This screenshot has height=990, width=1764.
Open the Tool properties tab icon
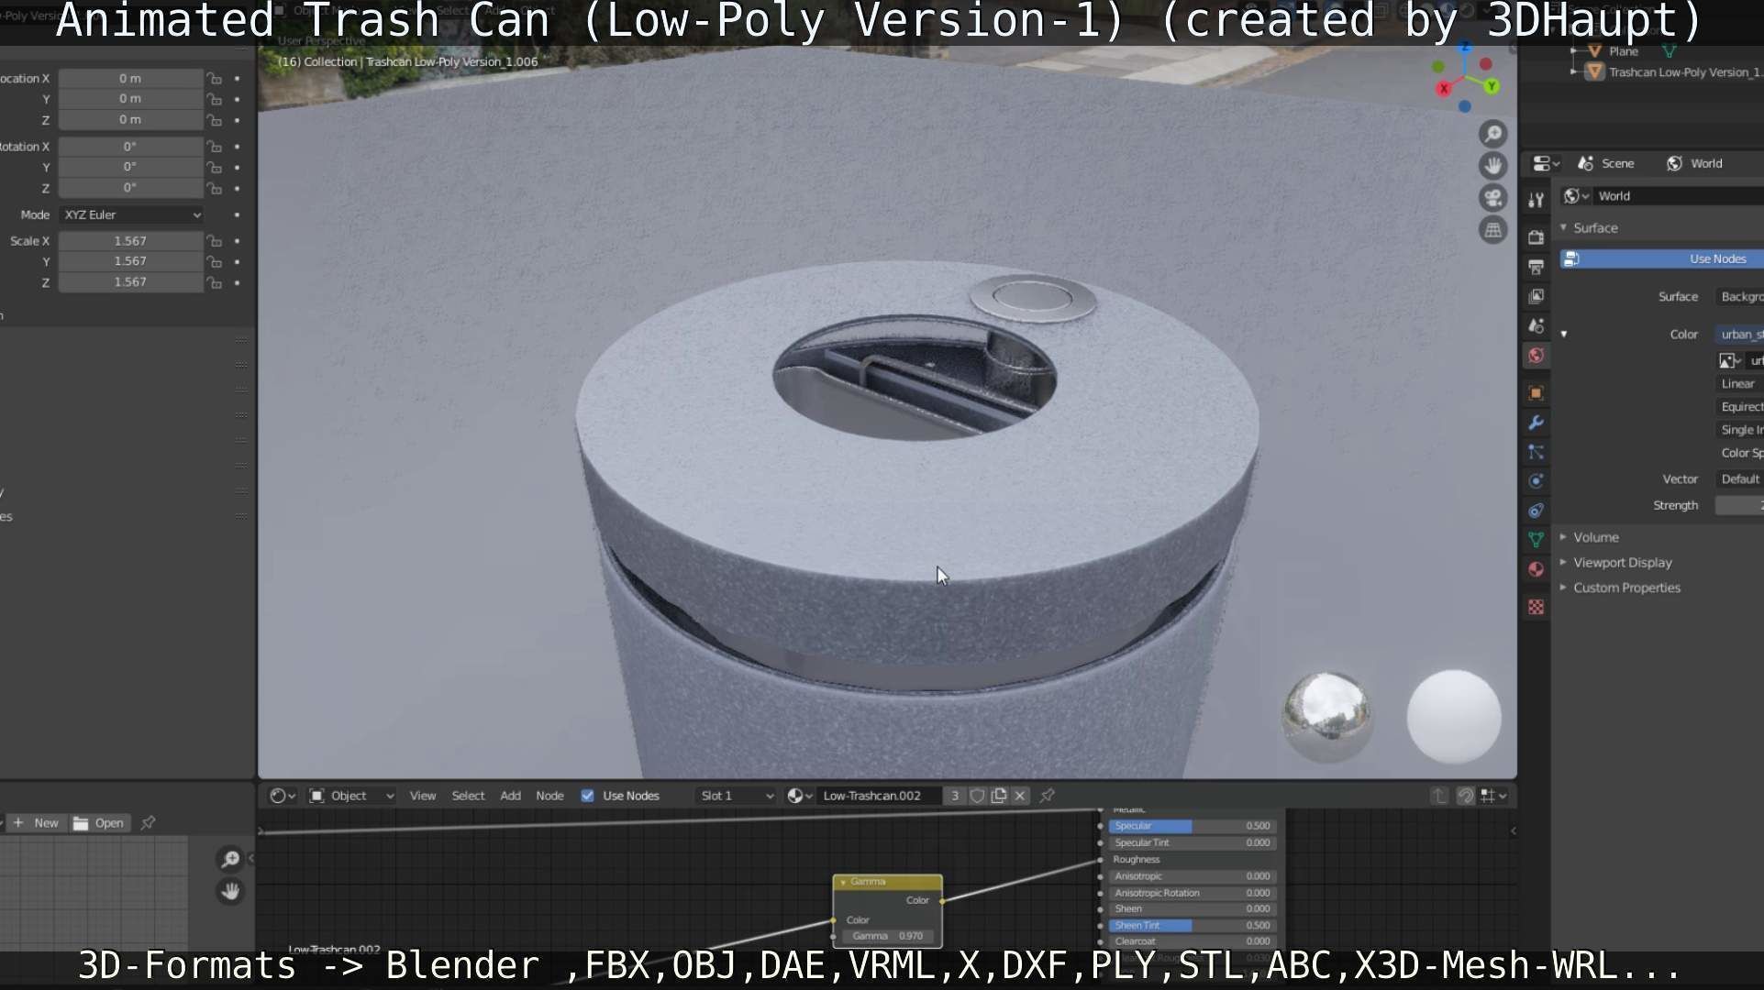[1536, 200]
